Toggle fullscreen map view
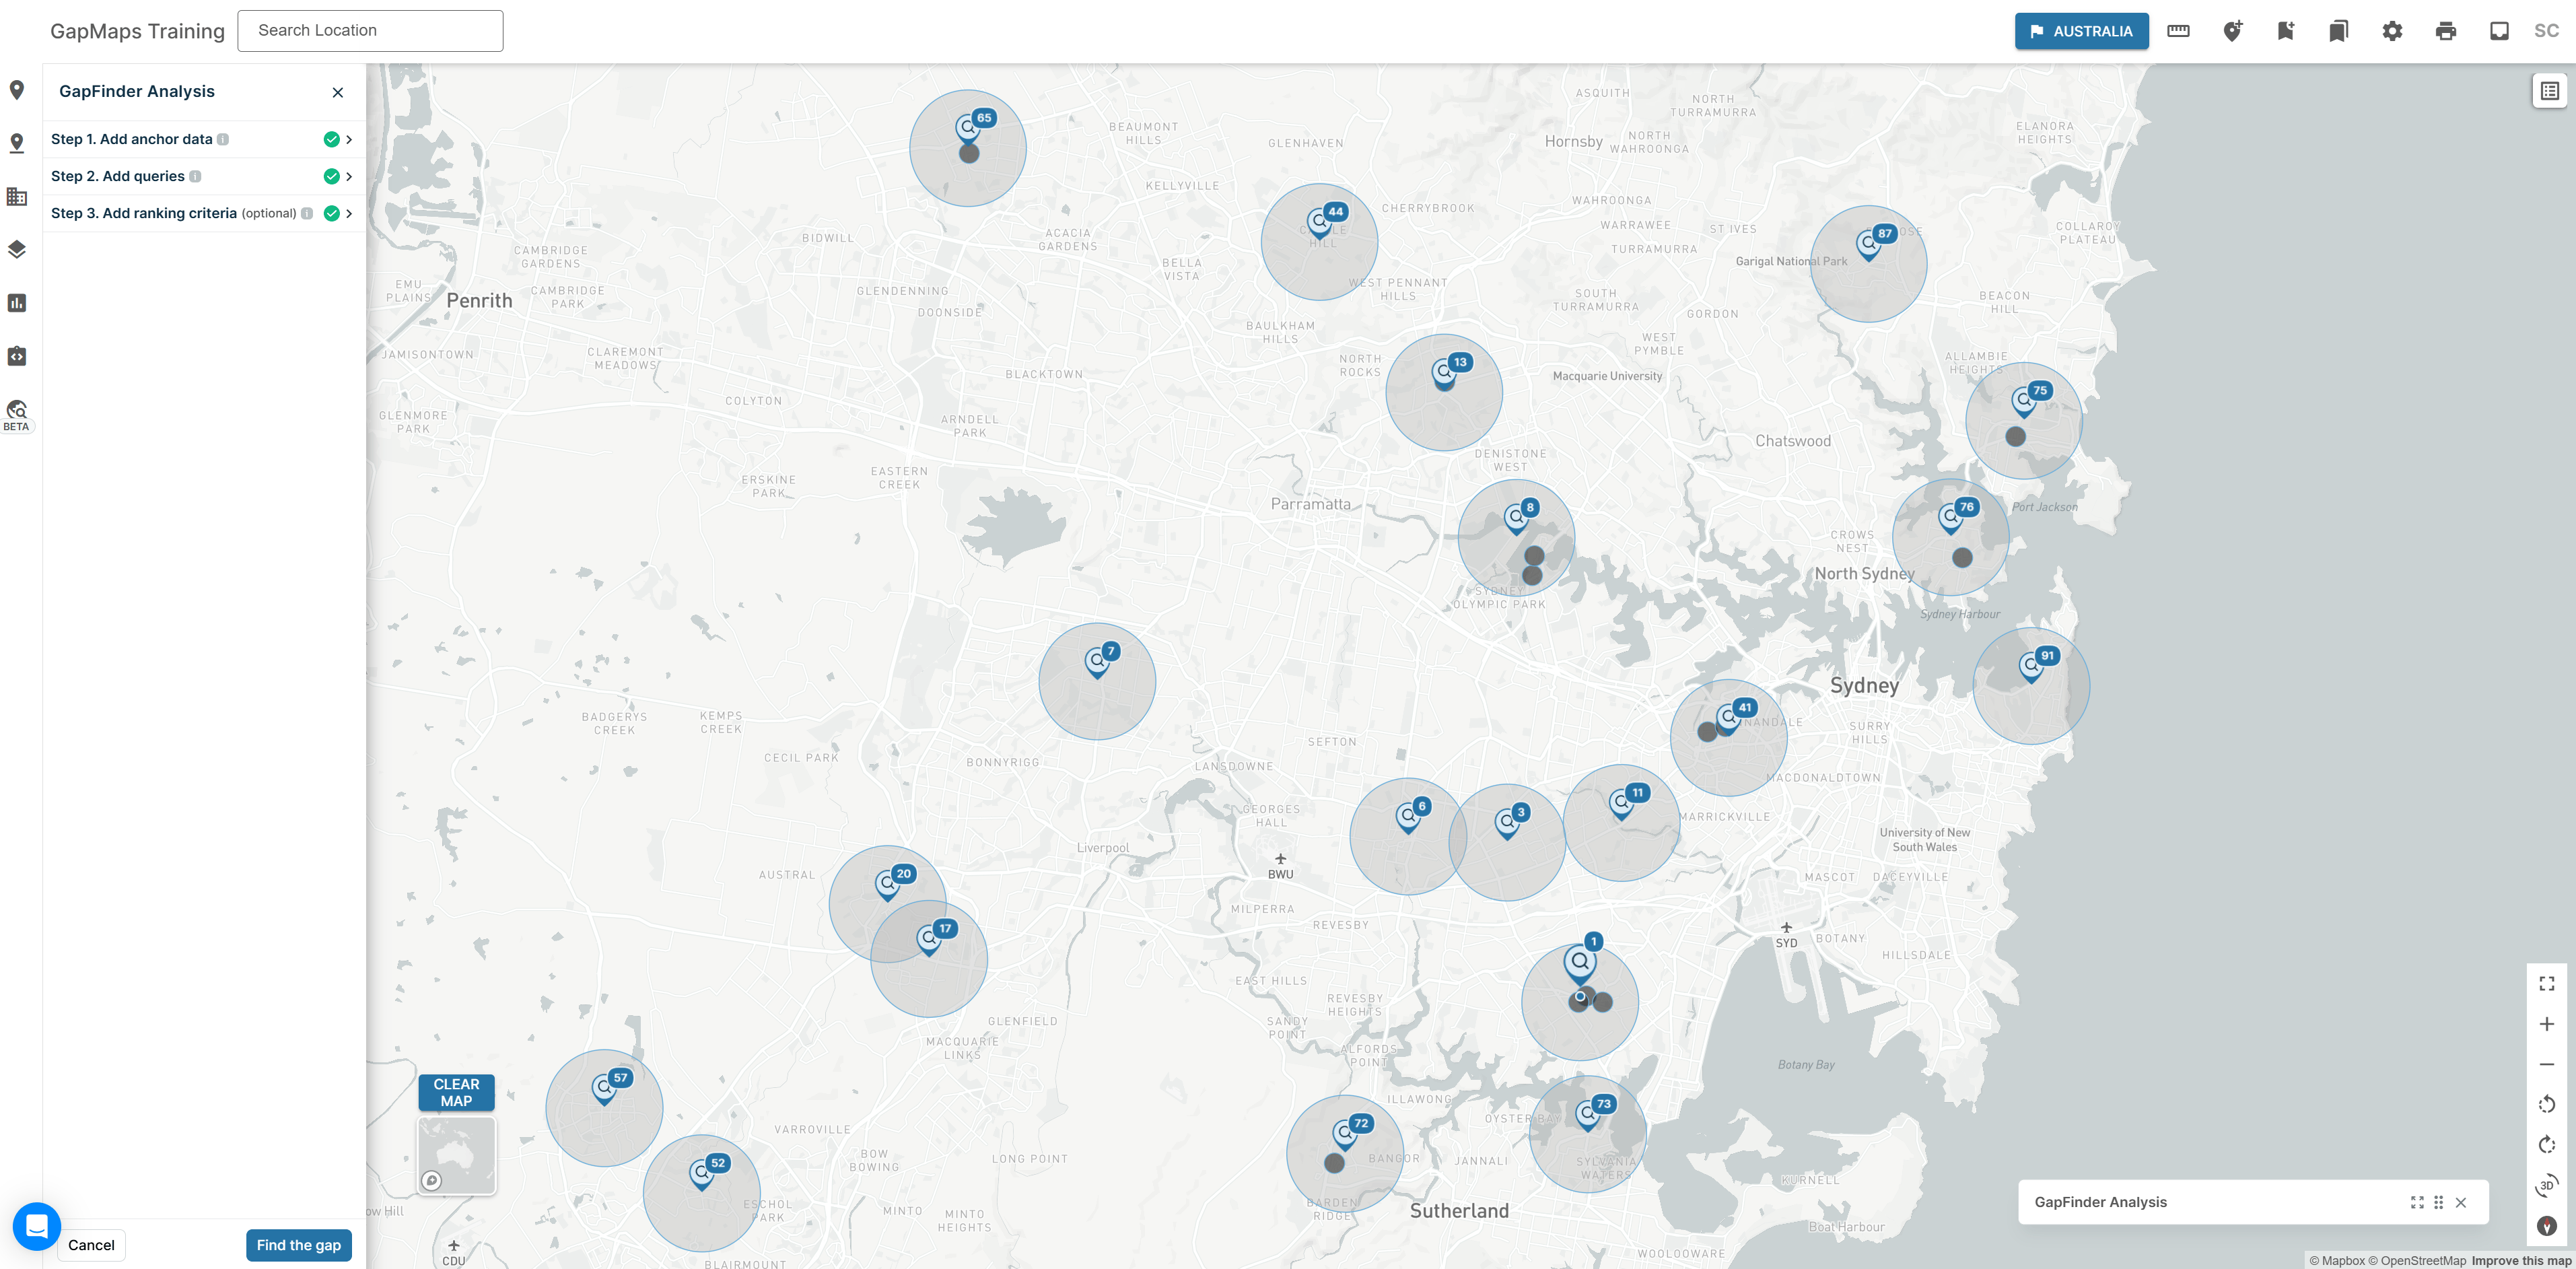Viewport: 2576px width, 1269px height. pos(2546,984)
